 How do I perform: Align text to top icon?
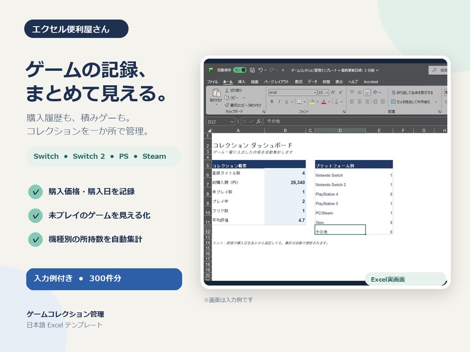(352, 92)
